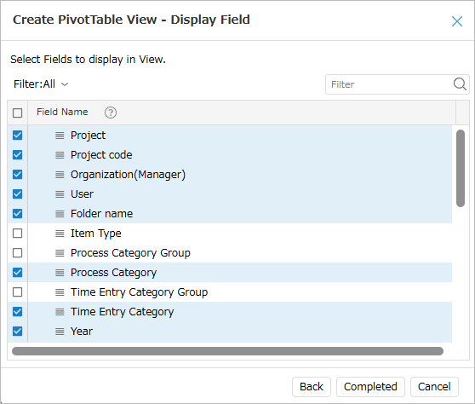Click the Completed button
This screenshot has width=475, height=404.
click(370, 387)
